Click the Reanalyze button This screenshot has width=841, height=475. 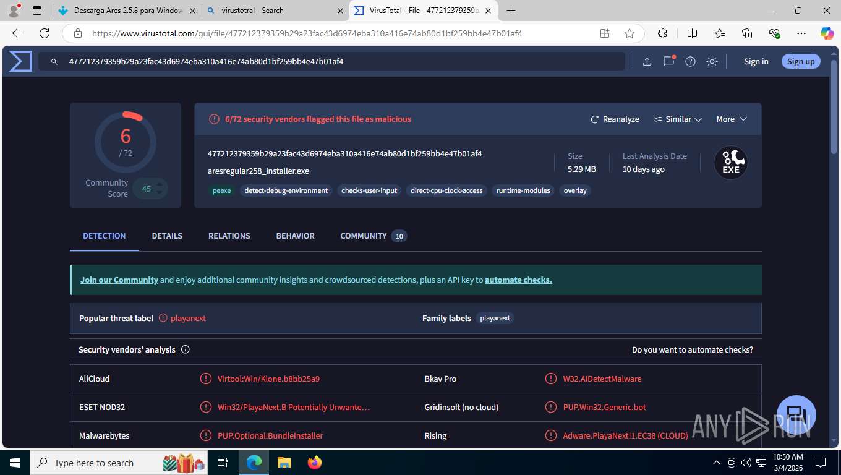[x=615, y=119]
